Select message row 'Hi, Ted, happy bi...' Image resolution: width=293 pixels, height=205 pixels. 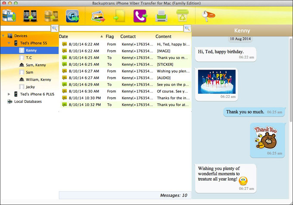coord(125,44)
